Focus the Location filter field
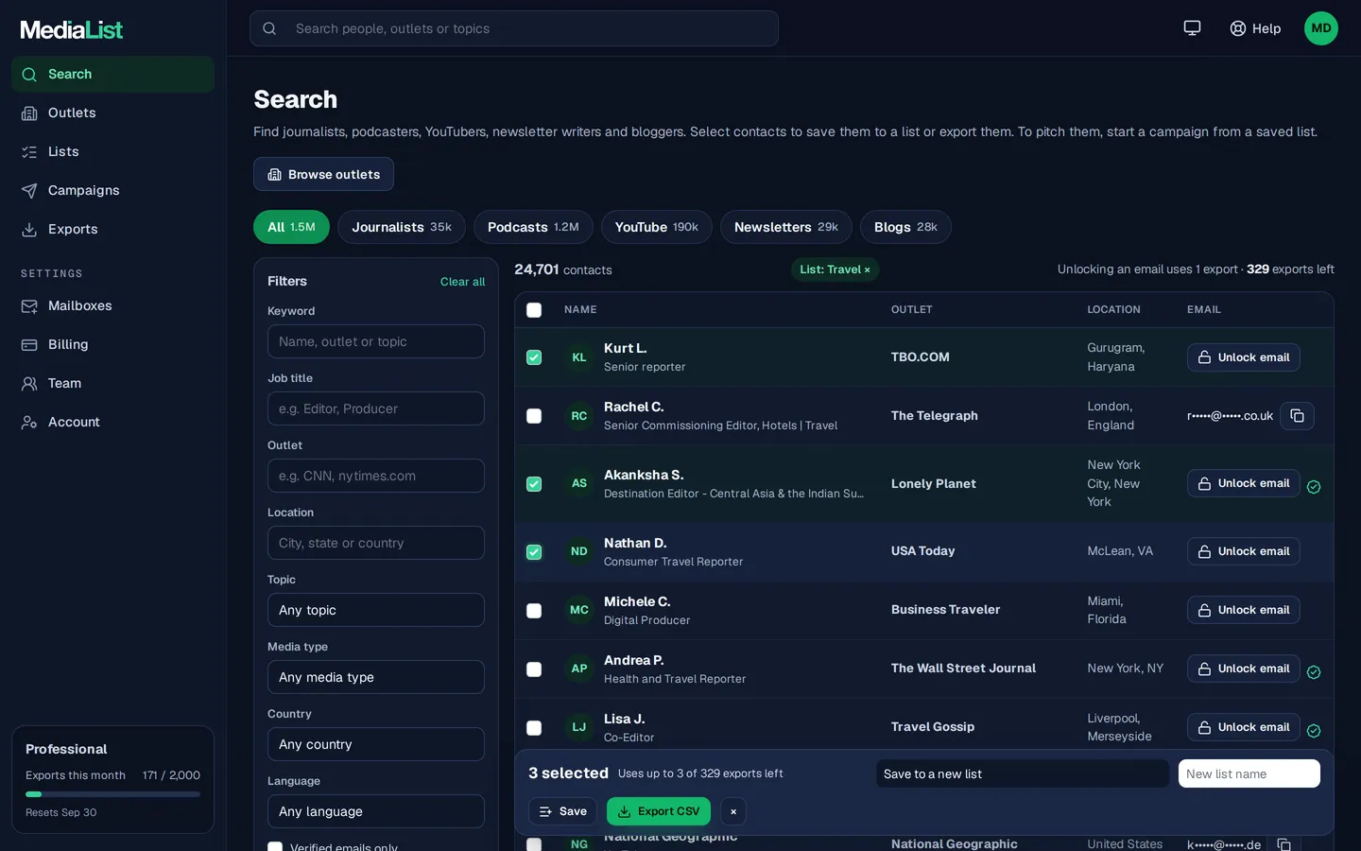The width and height of the screenshot is (1361, 851). click(376, 543)
